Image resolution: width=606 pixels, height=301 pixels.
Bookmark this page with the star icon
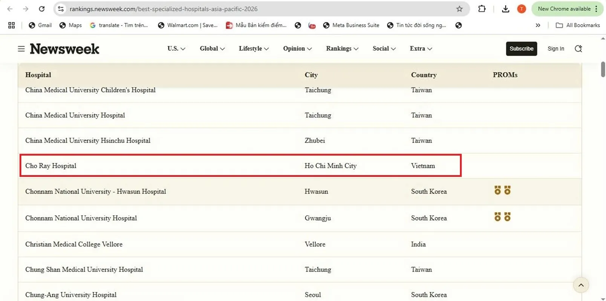(x=459, y=9)
